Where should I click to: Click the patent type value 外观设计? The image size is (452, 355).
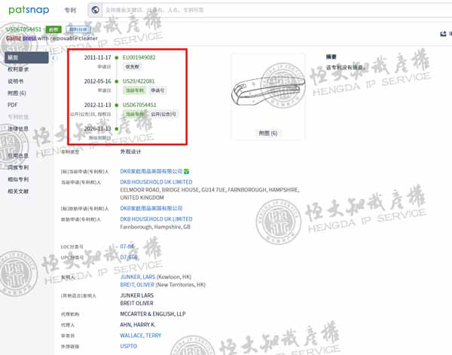pyautogui.click(x=130, y=151)
